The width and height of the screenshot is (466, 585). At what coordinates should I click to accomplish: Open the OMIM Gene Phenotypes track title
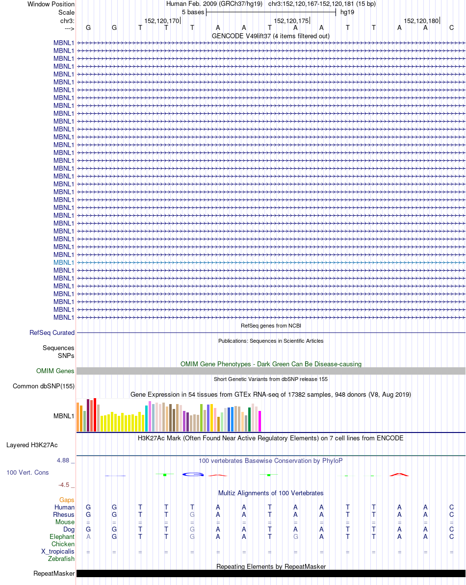click(271, 364)
